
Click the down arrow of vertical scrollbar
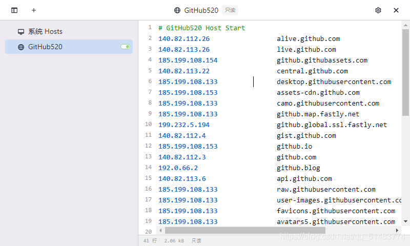click(x=405, y=221)
